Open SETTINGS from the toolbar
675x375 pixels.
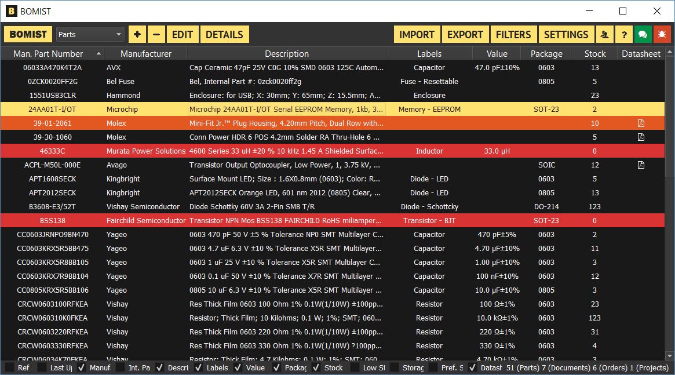566,34
